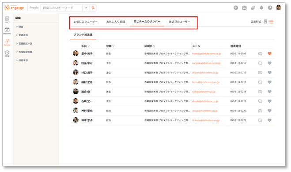This screenshot has height=172, width=291.
Task: Click the orange search magnifier button
Action: coord(93,8)
